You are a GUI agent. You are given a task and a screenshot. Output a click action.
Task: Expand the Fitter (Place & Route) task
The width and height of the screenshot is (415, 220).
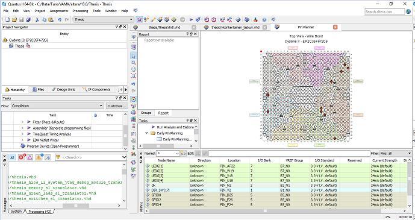(22, 122)
